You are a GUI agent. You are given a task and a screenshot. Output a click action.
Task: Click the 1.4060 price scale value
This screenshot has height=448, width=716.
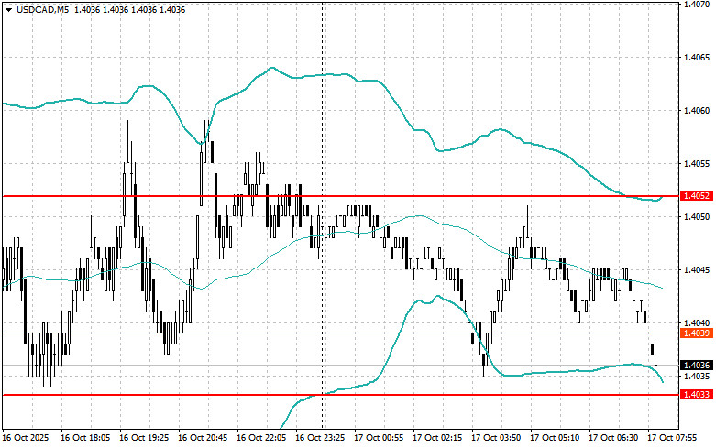point(697,111)
